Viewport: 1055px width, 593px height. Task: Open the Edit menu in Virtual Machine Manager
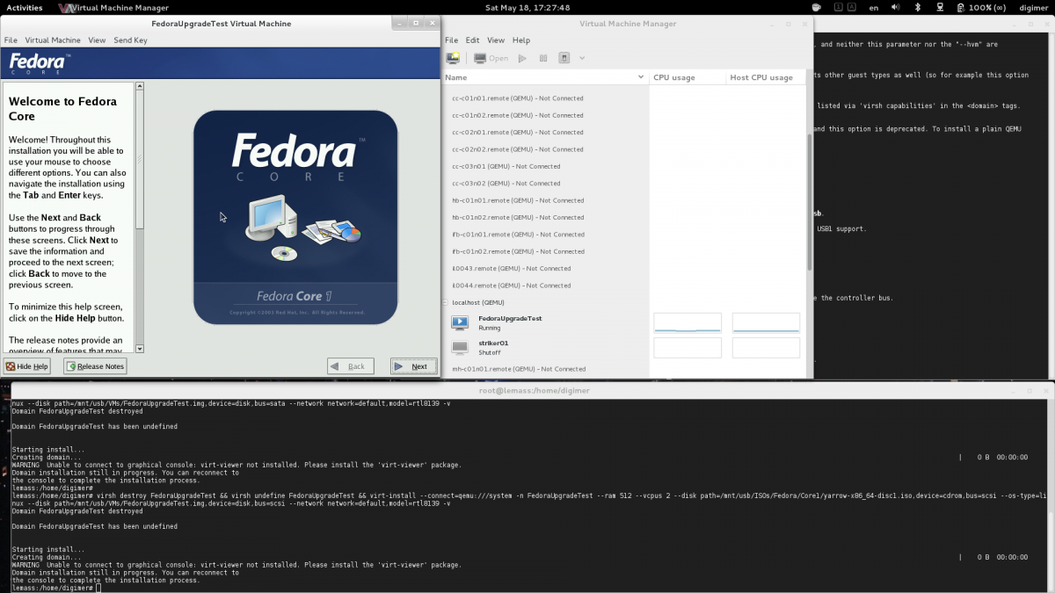(x=473, y=40)
